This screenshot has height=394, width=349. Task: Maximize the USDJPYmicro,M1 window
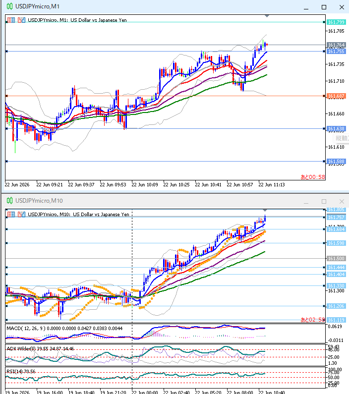point(324,7)
